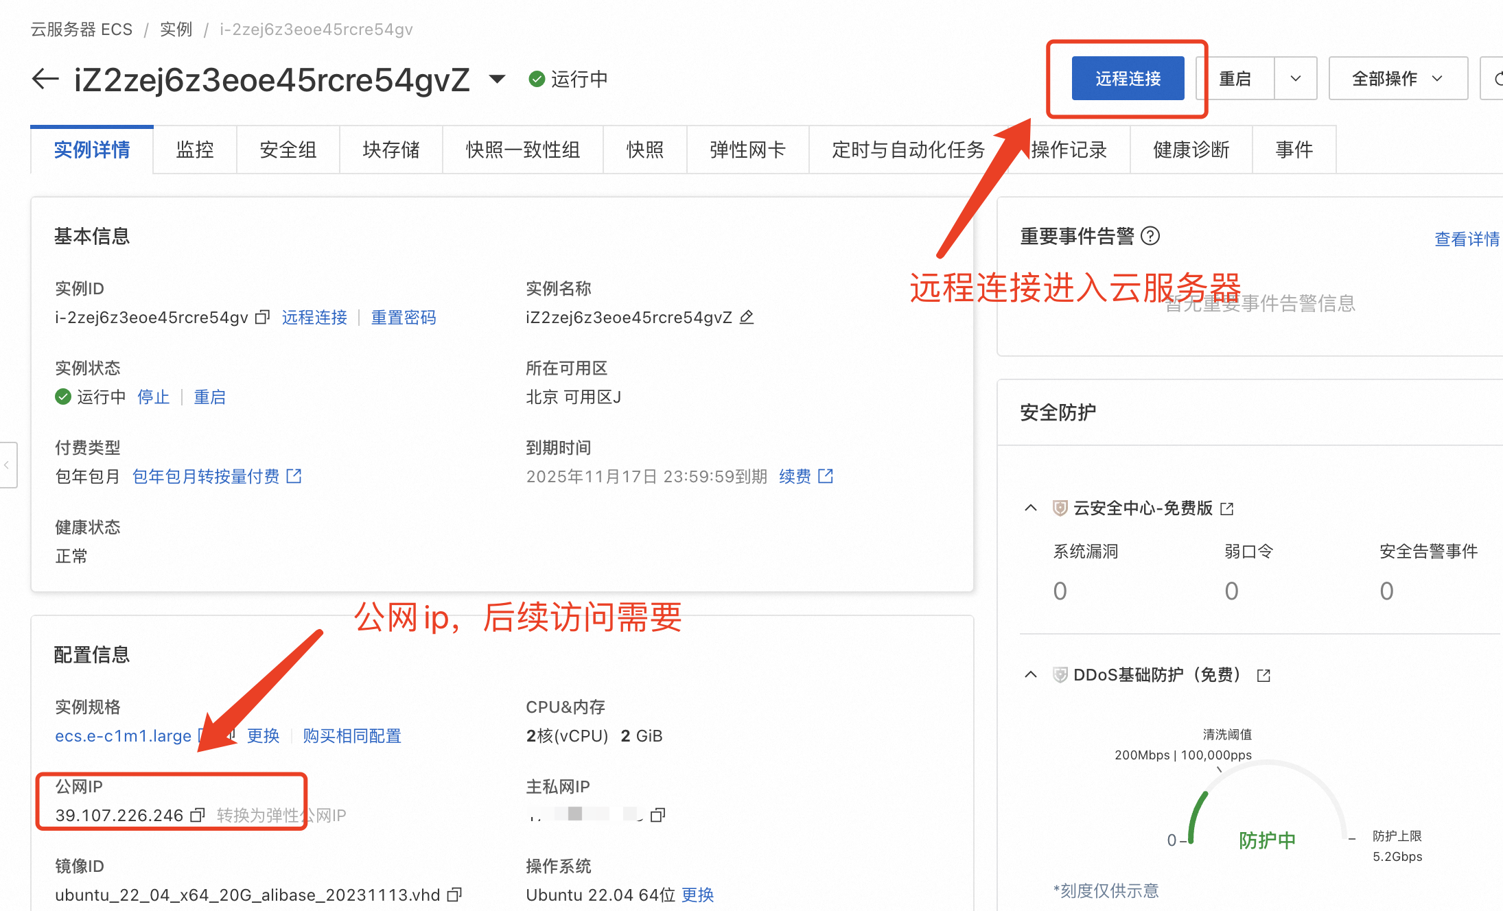Open the 安全组 tab

(288, 150)
